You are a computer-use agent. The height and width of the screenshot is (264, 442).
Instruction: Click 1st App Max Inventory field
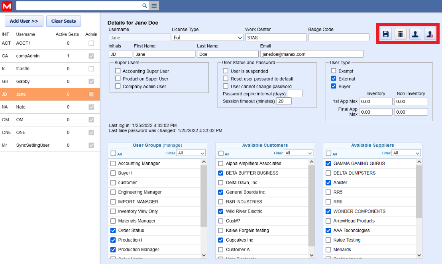[376, 101]
